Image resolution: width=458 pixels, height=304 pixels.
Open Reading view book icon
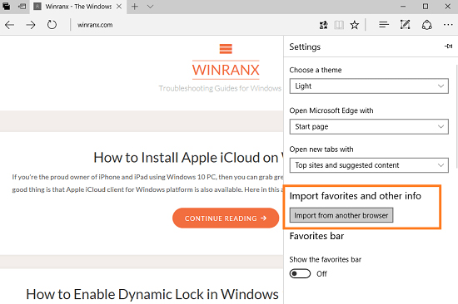[339, 25]
